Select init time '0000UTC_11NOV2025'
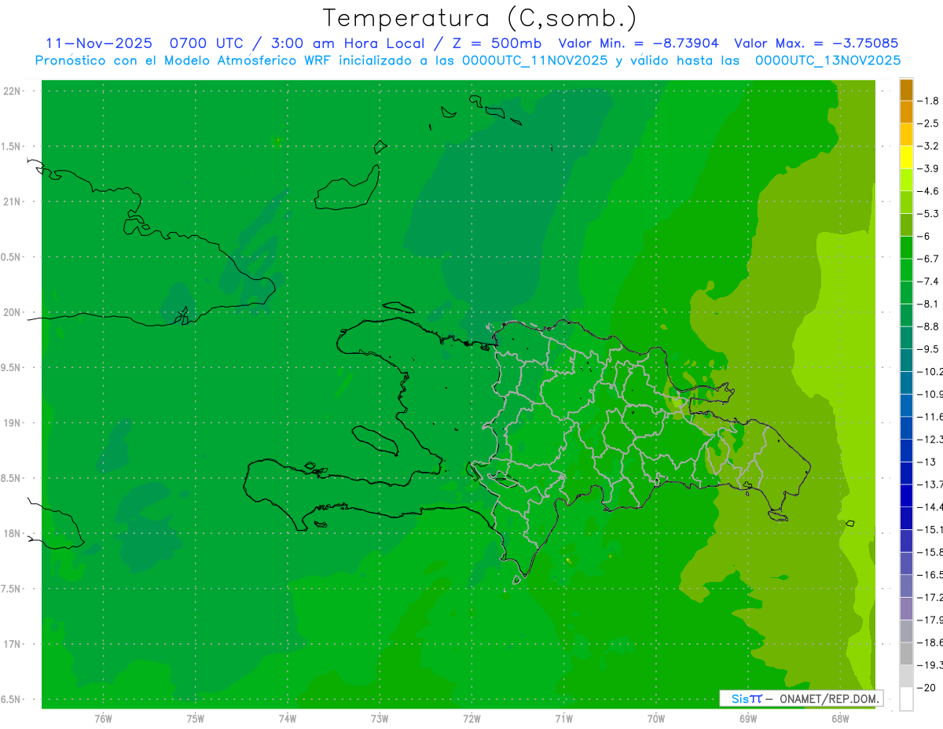 coord(534,61)
